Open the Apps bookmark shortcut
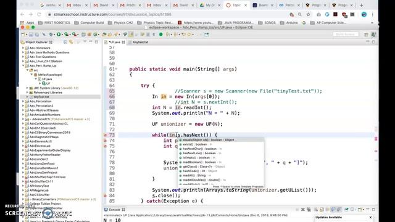This screenshot has height=222, width=395. [27, 23]
